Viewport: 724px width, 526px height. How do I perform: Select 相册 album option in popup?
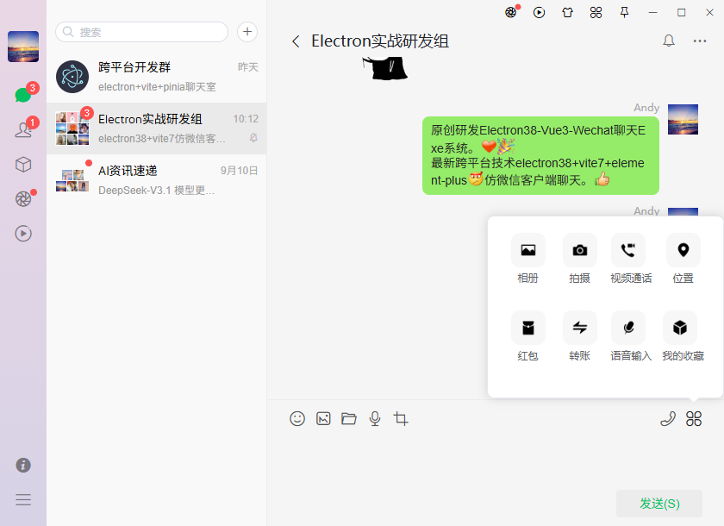point(528,259)
